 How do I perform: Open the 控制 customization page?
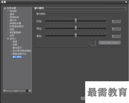[x=15, y=45]
